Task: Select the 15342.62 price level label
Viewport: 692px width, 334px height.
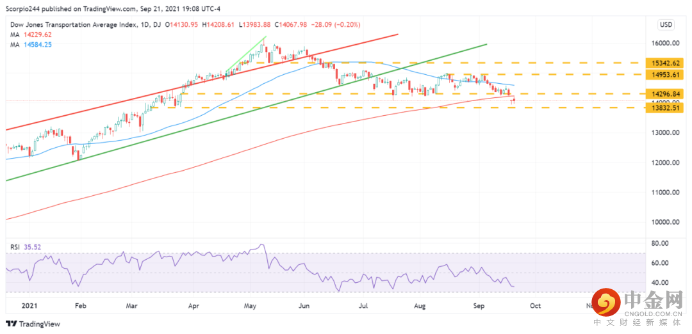Action: [x=664, y=63]
